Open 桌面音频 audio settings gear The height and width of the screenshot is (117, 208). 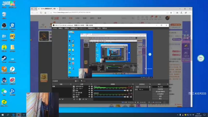[x=131, y=97]
